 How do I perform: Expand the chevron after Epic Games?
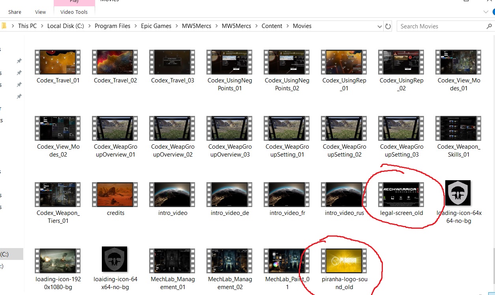click(x=176, y=26)
